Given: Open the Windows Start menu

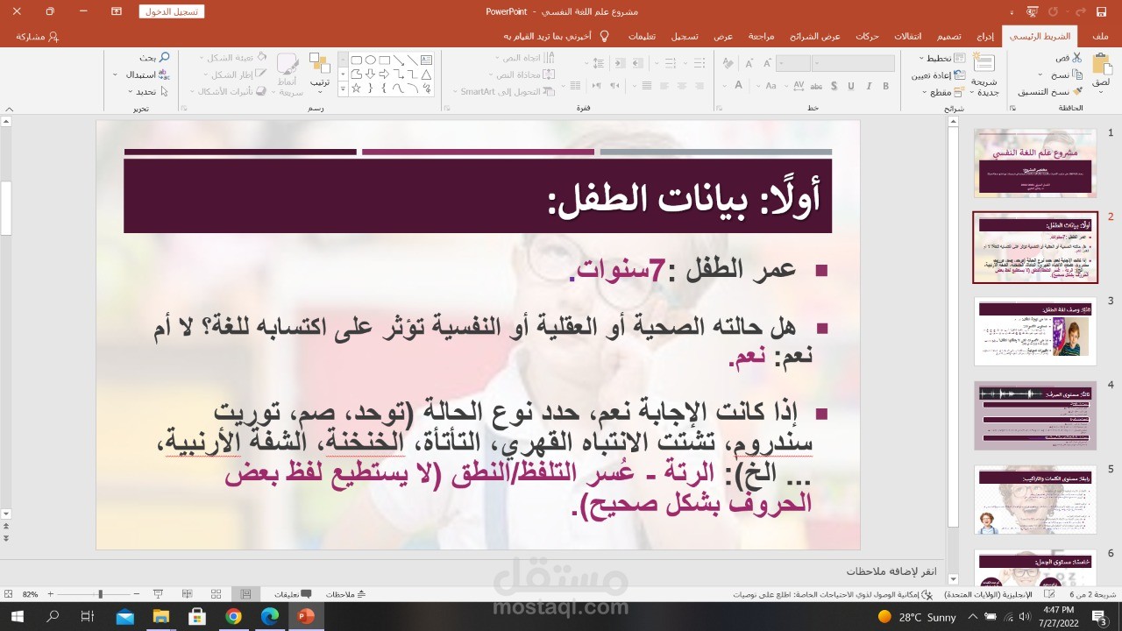Looking at the screenshot, I should pos(17,617).
